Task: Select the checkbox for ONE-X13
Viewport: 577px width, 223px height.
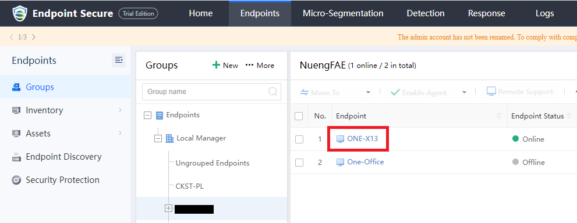Action: (x=299, y=139)
